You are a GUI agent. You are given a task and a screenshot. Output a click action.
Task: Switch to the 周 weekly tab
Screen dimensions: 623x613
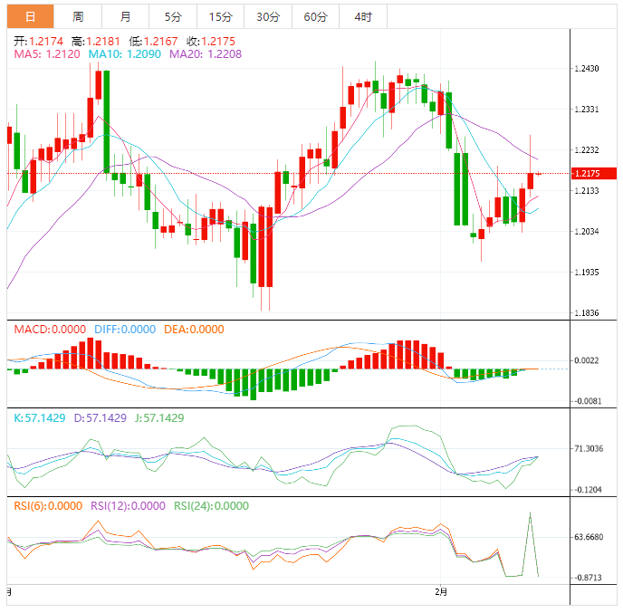(x=78, y=16)
